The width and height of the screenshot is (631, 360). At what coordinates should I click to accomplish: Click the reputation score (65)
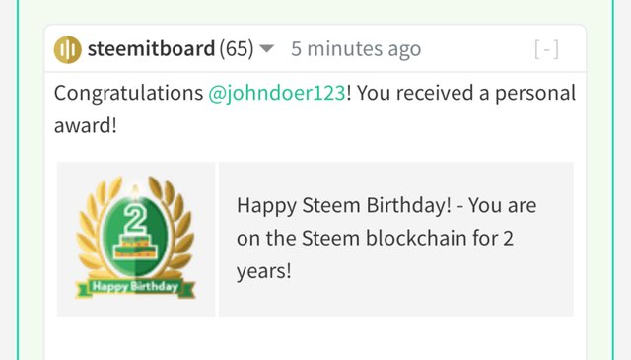coord(237,49)
